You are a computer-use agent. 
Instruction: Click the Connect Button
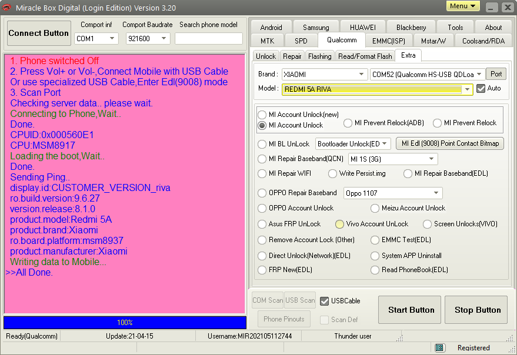39,33
